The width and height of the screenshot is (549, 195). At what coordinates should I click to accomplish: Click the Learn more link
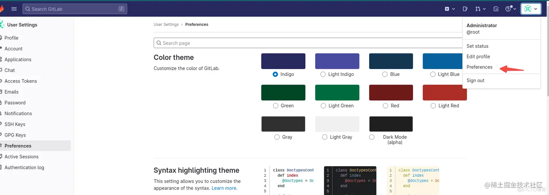[x=224, y=188]
